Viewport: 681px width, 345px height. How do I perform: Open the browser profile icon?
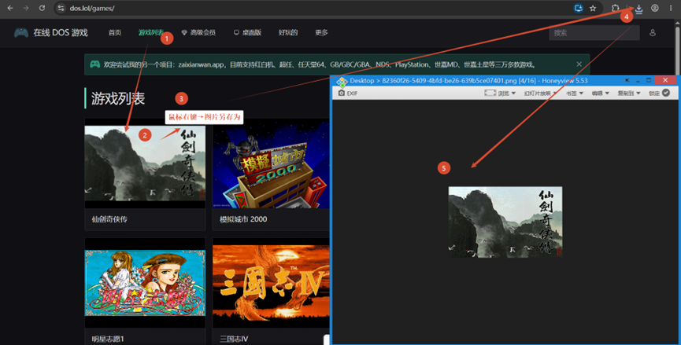click(x=654, y=8)
